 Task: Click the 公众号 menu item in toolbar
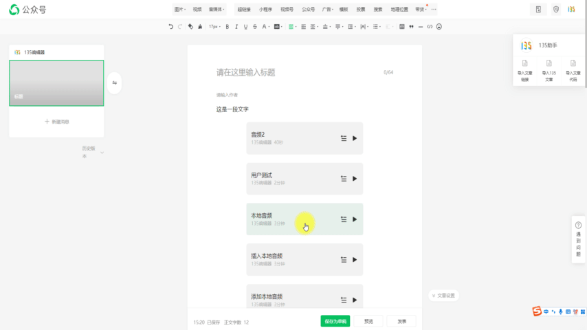[x=309, y=10]
